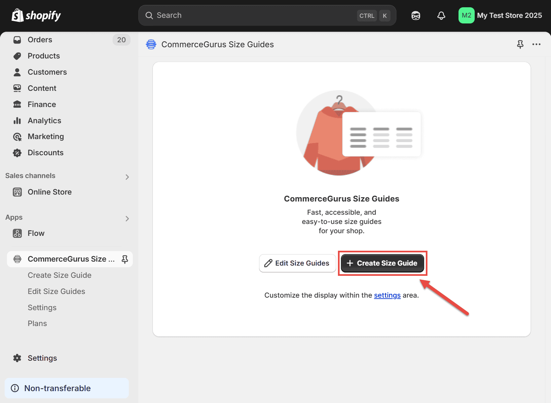Image resolution: width=551 pixels, height=403 pixels.
Task: Click the Orders icon in sidebar
Action: pyautogui.click(x=17, y=40)
